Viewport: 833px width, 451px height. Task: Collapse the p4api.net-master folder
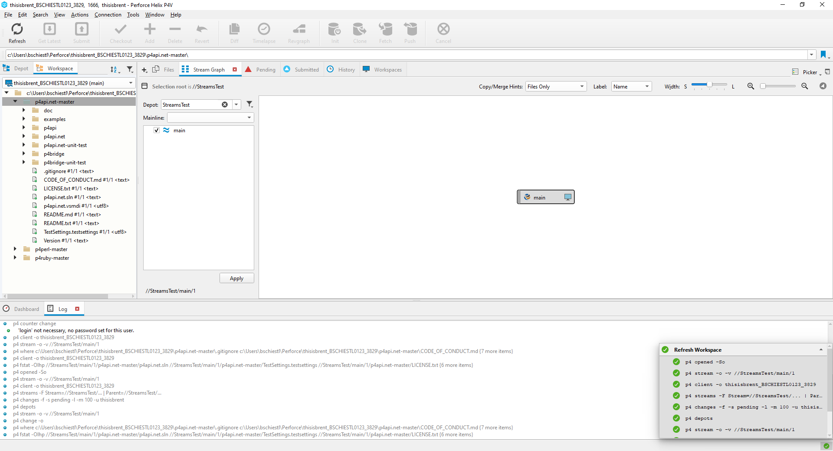pyautogui.click(x=15, y=101)
